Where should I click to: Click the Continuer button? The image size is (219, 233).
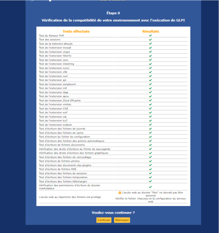[104, 220]
